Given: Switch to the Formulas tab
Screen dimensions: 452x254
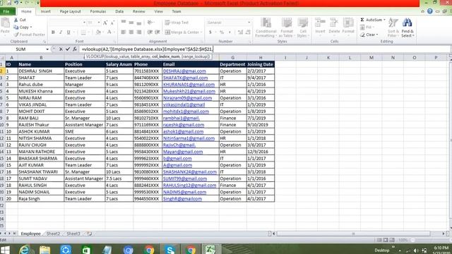Looking at the screenshot, I should pos(98,11).
